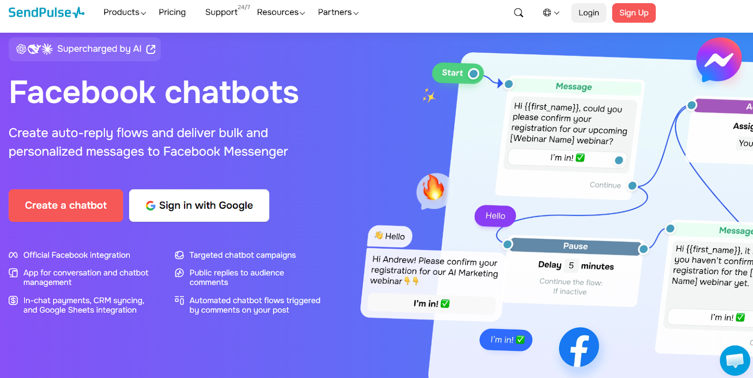This screenshot has height=378, width=753.
Task: Click the fire emoji reaction bubble
Action: point(433,190)
